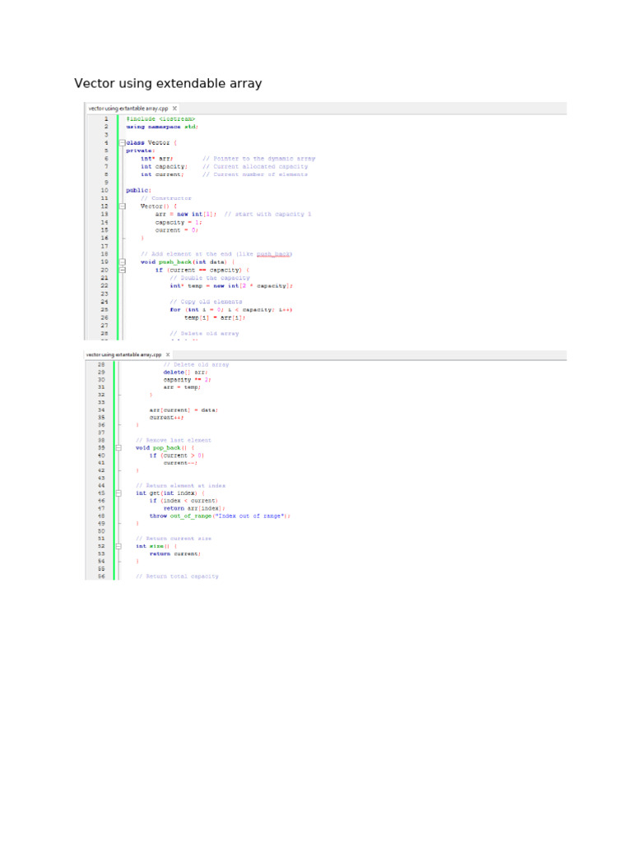Click the current++; statement

tap(166, 418)
